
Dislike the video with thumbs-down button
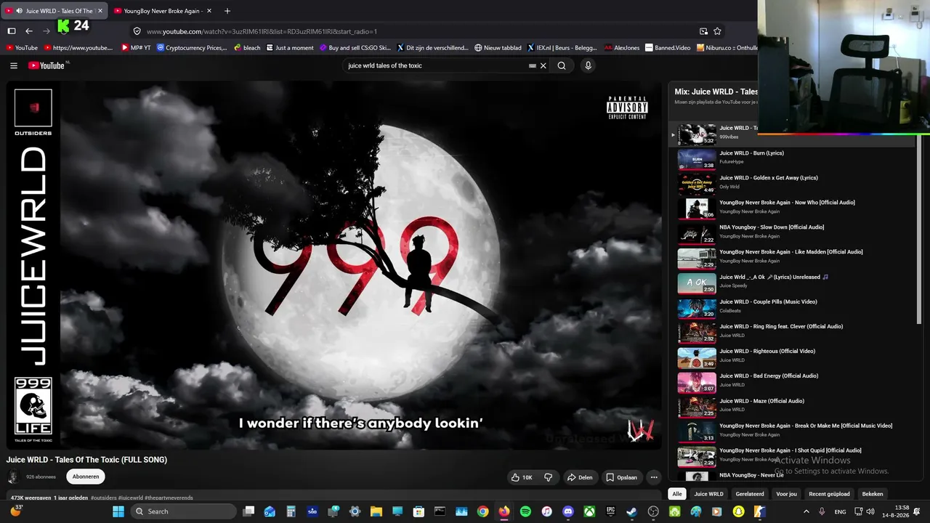[549, 477]
